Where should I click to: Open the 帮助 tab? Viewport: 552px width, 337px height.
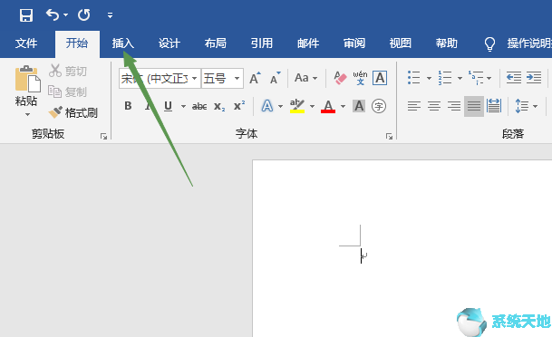pyautogui.click(x=446, y=43)
